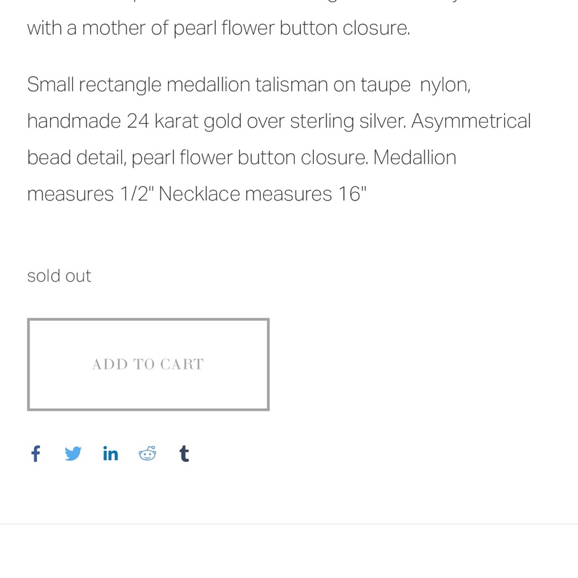This screenshot has height=578, width=578.
Task: Share on Tumblr using the 't' icon
Action: point(184,454)
